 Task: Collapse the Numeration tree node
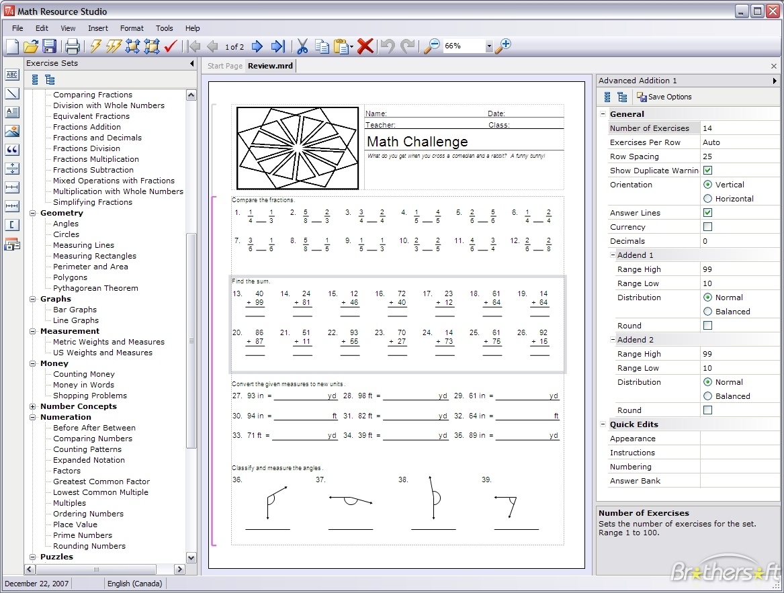click(32, 417)
